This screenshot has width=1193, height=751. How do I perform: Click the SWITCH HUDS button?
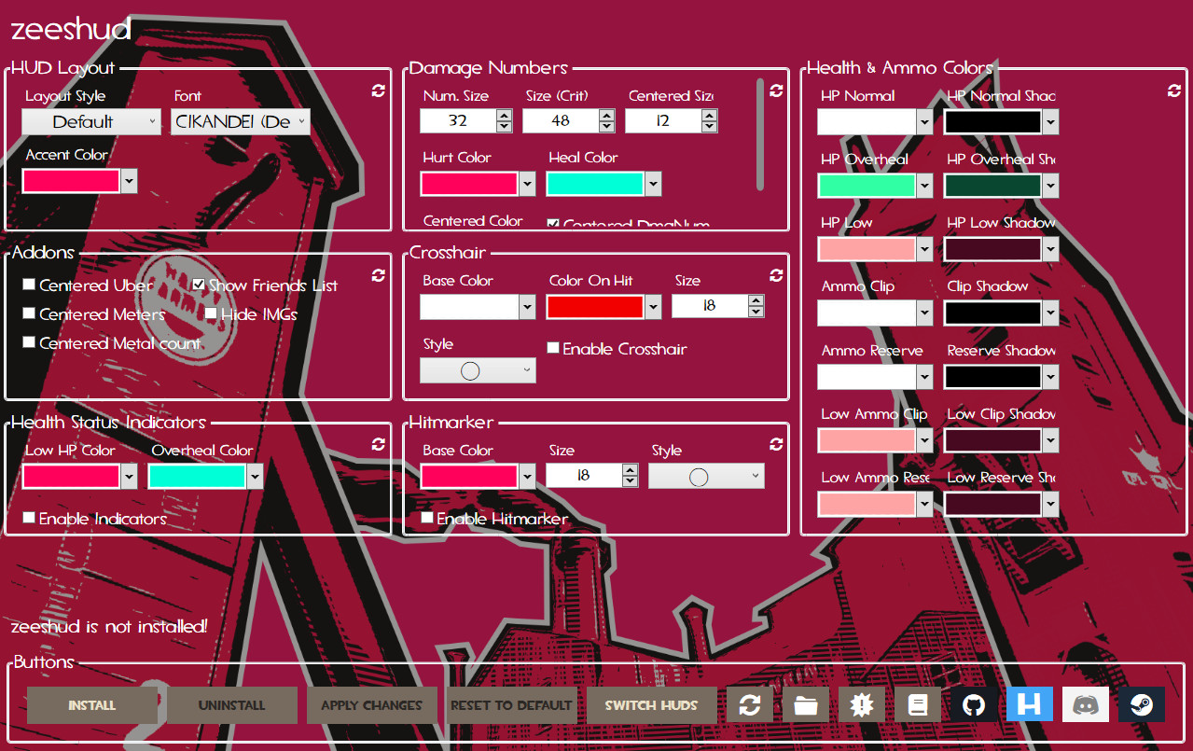point(651,704)
